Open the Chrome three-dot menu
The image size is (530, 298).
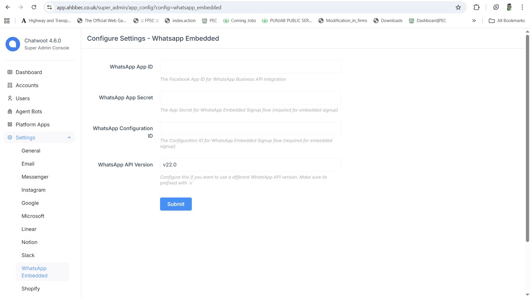click(522, 8)
